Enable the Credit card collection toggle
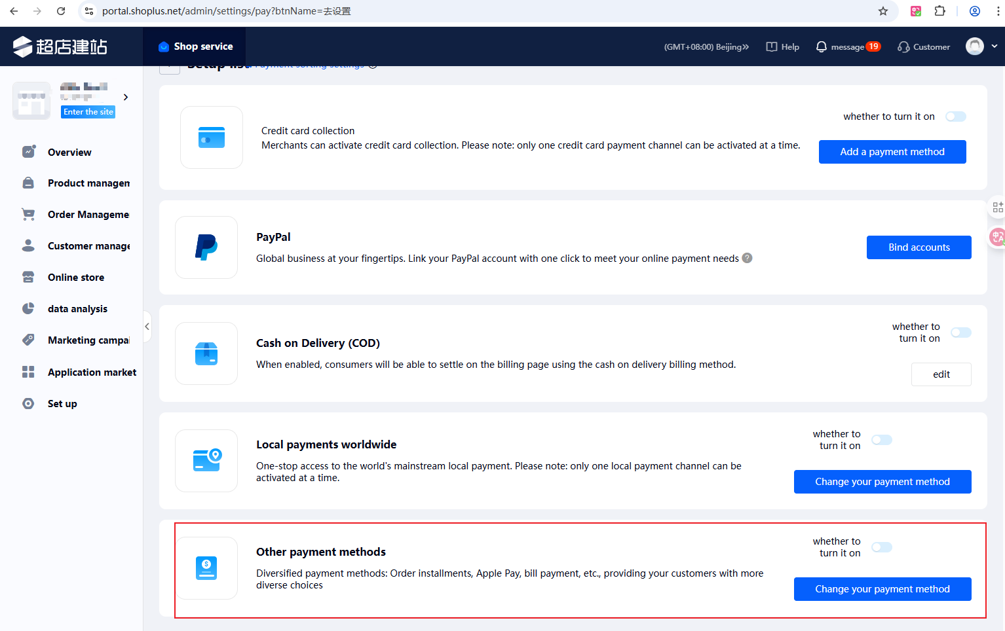Viewport: 1005px width, 631px height. tap(955, 117)
